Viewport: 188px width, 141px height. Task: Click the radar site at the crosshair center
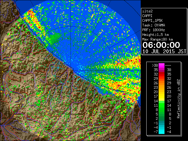(x=71, y=70)
